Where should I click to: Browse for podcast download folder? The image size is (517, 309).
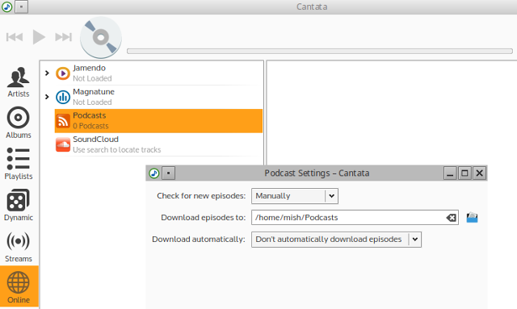pos(472,217)
